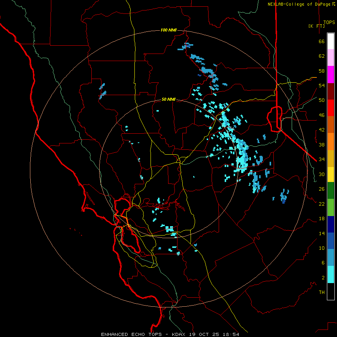Click the "TOPS" legend heading

coord(329,22)
